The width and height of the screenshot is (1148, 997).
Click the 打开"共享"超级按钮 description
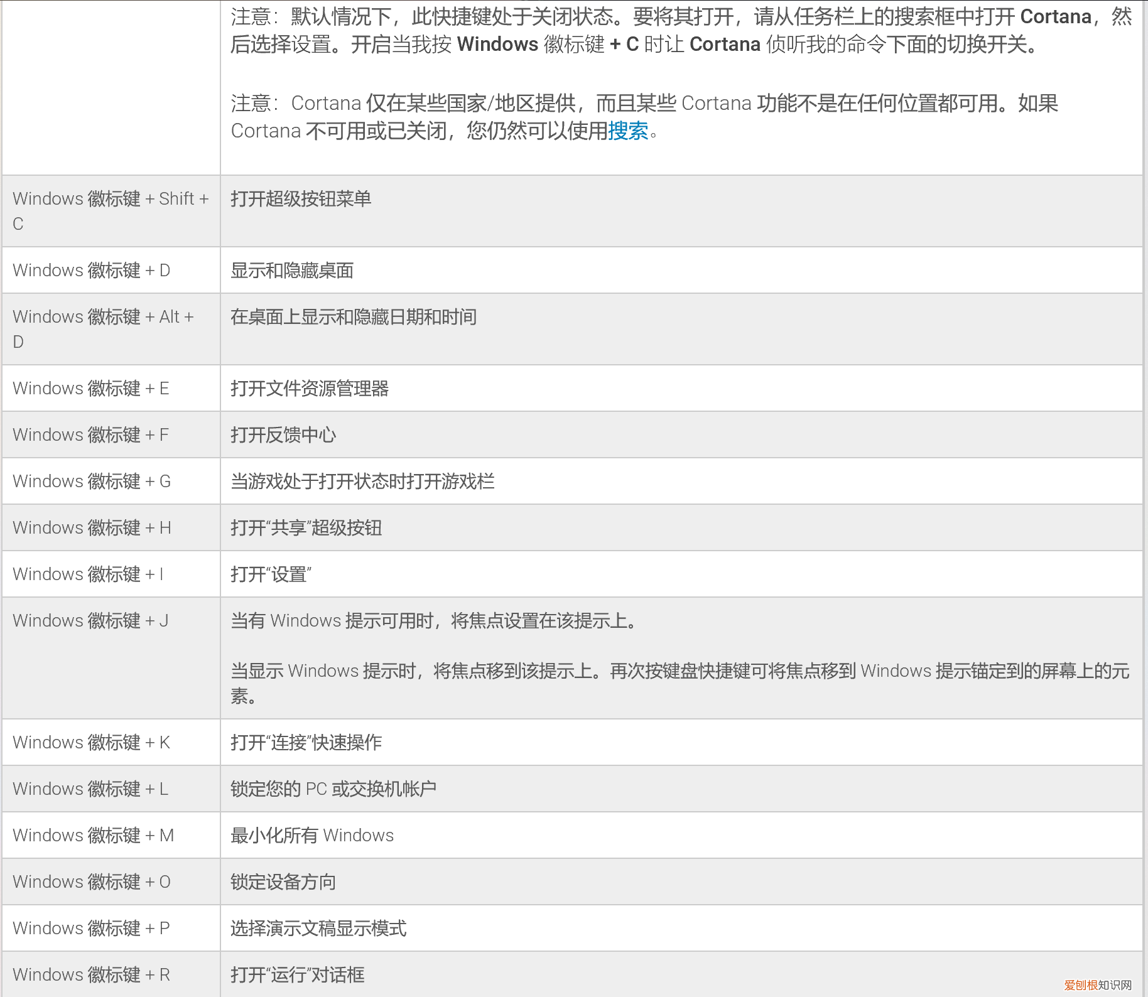pyautogui.click(x=306, y=527)
